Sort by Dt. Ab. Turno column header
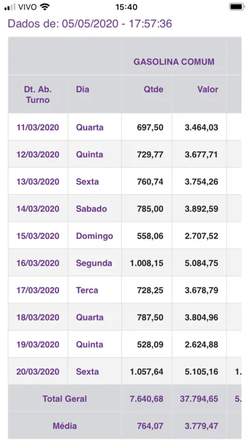 37,95
